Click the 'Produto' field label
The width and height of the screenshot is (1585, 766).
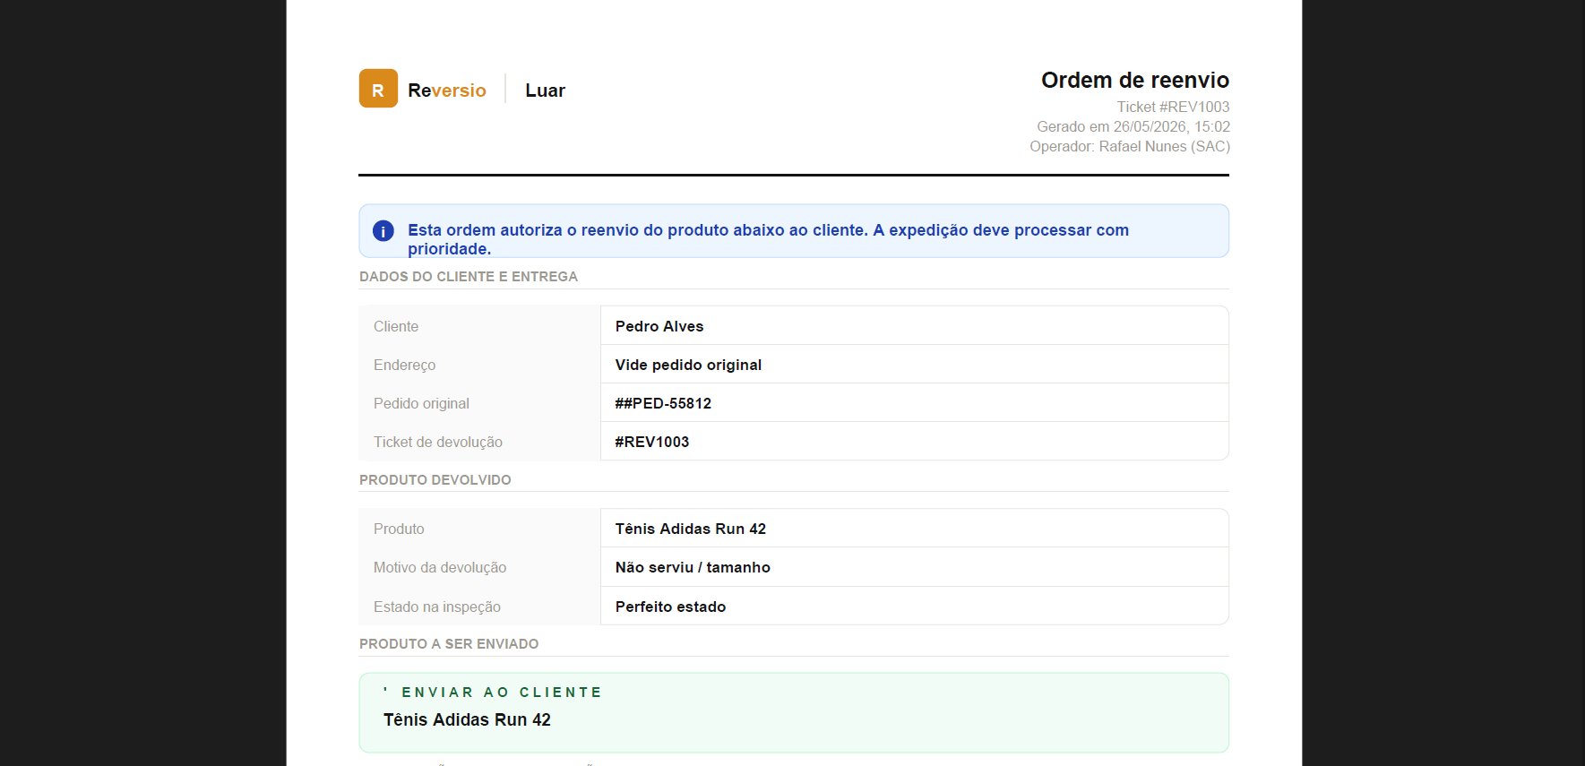(399, 529)
